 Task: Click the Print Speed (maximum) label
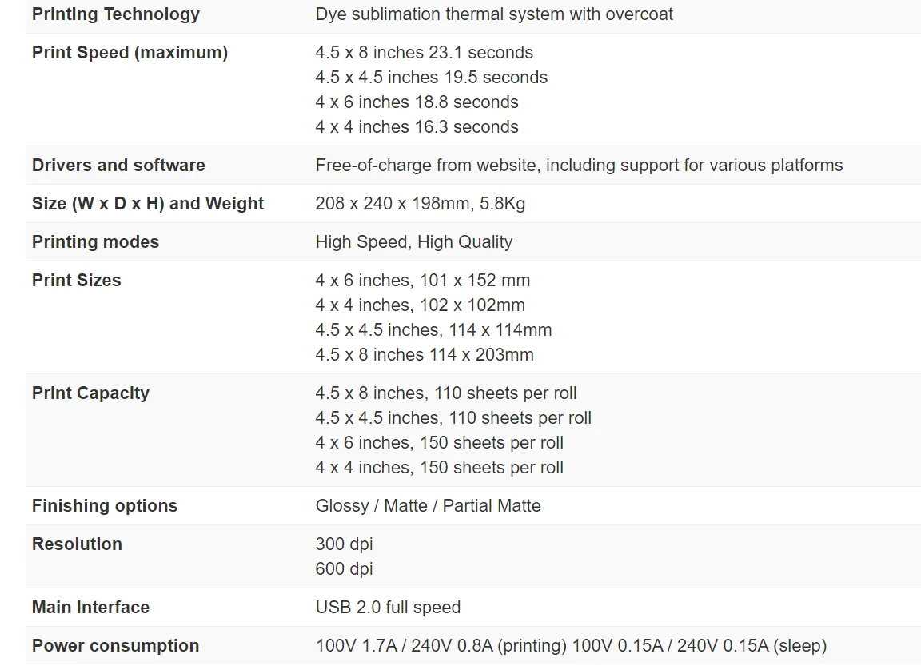coord(130,53)
